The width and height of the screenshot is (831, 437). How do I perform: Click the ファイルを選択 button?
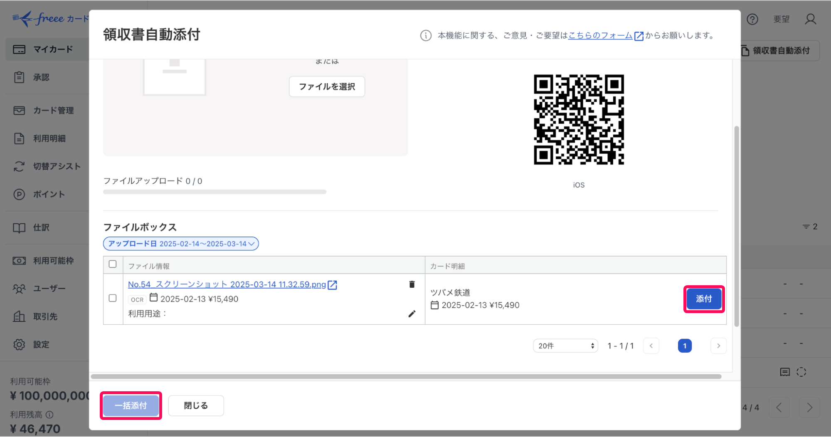327,86
